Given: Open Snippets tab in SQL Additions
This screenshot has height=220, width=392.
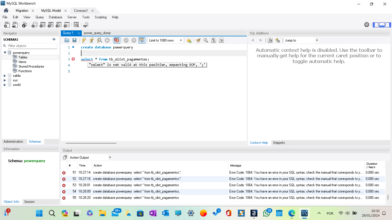Looking at the screenshot, I should 279,143.
